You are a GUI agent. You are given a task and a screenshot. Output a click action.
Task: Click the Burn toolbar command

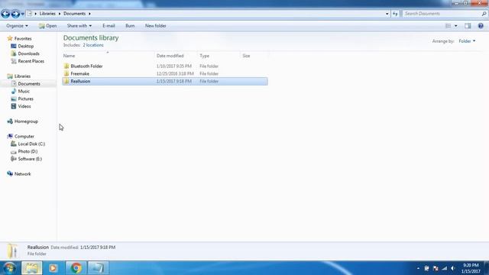pyautogui.click(x=130, y=26)
